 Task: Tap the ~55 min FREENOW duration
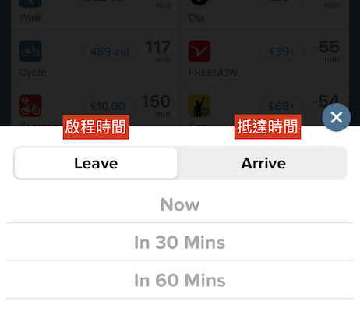(326, 51)
